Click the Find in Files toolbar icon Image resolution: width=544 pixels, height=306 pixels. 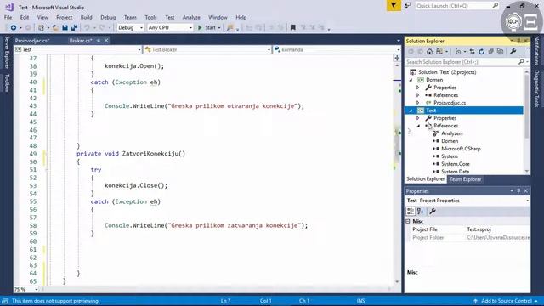pyautogui.click(x=229, y=27)
